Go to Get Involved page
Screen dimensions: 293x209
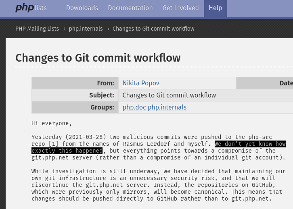click(x=180, y=8)
